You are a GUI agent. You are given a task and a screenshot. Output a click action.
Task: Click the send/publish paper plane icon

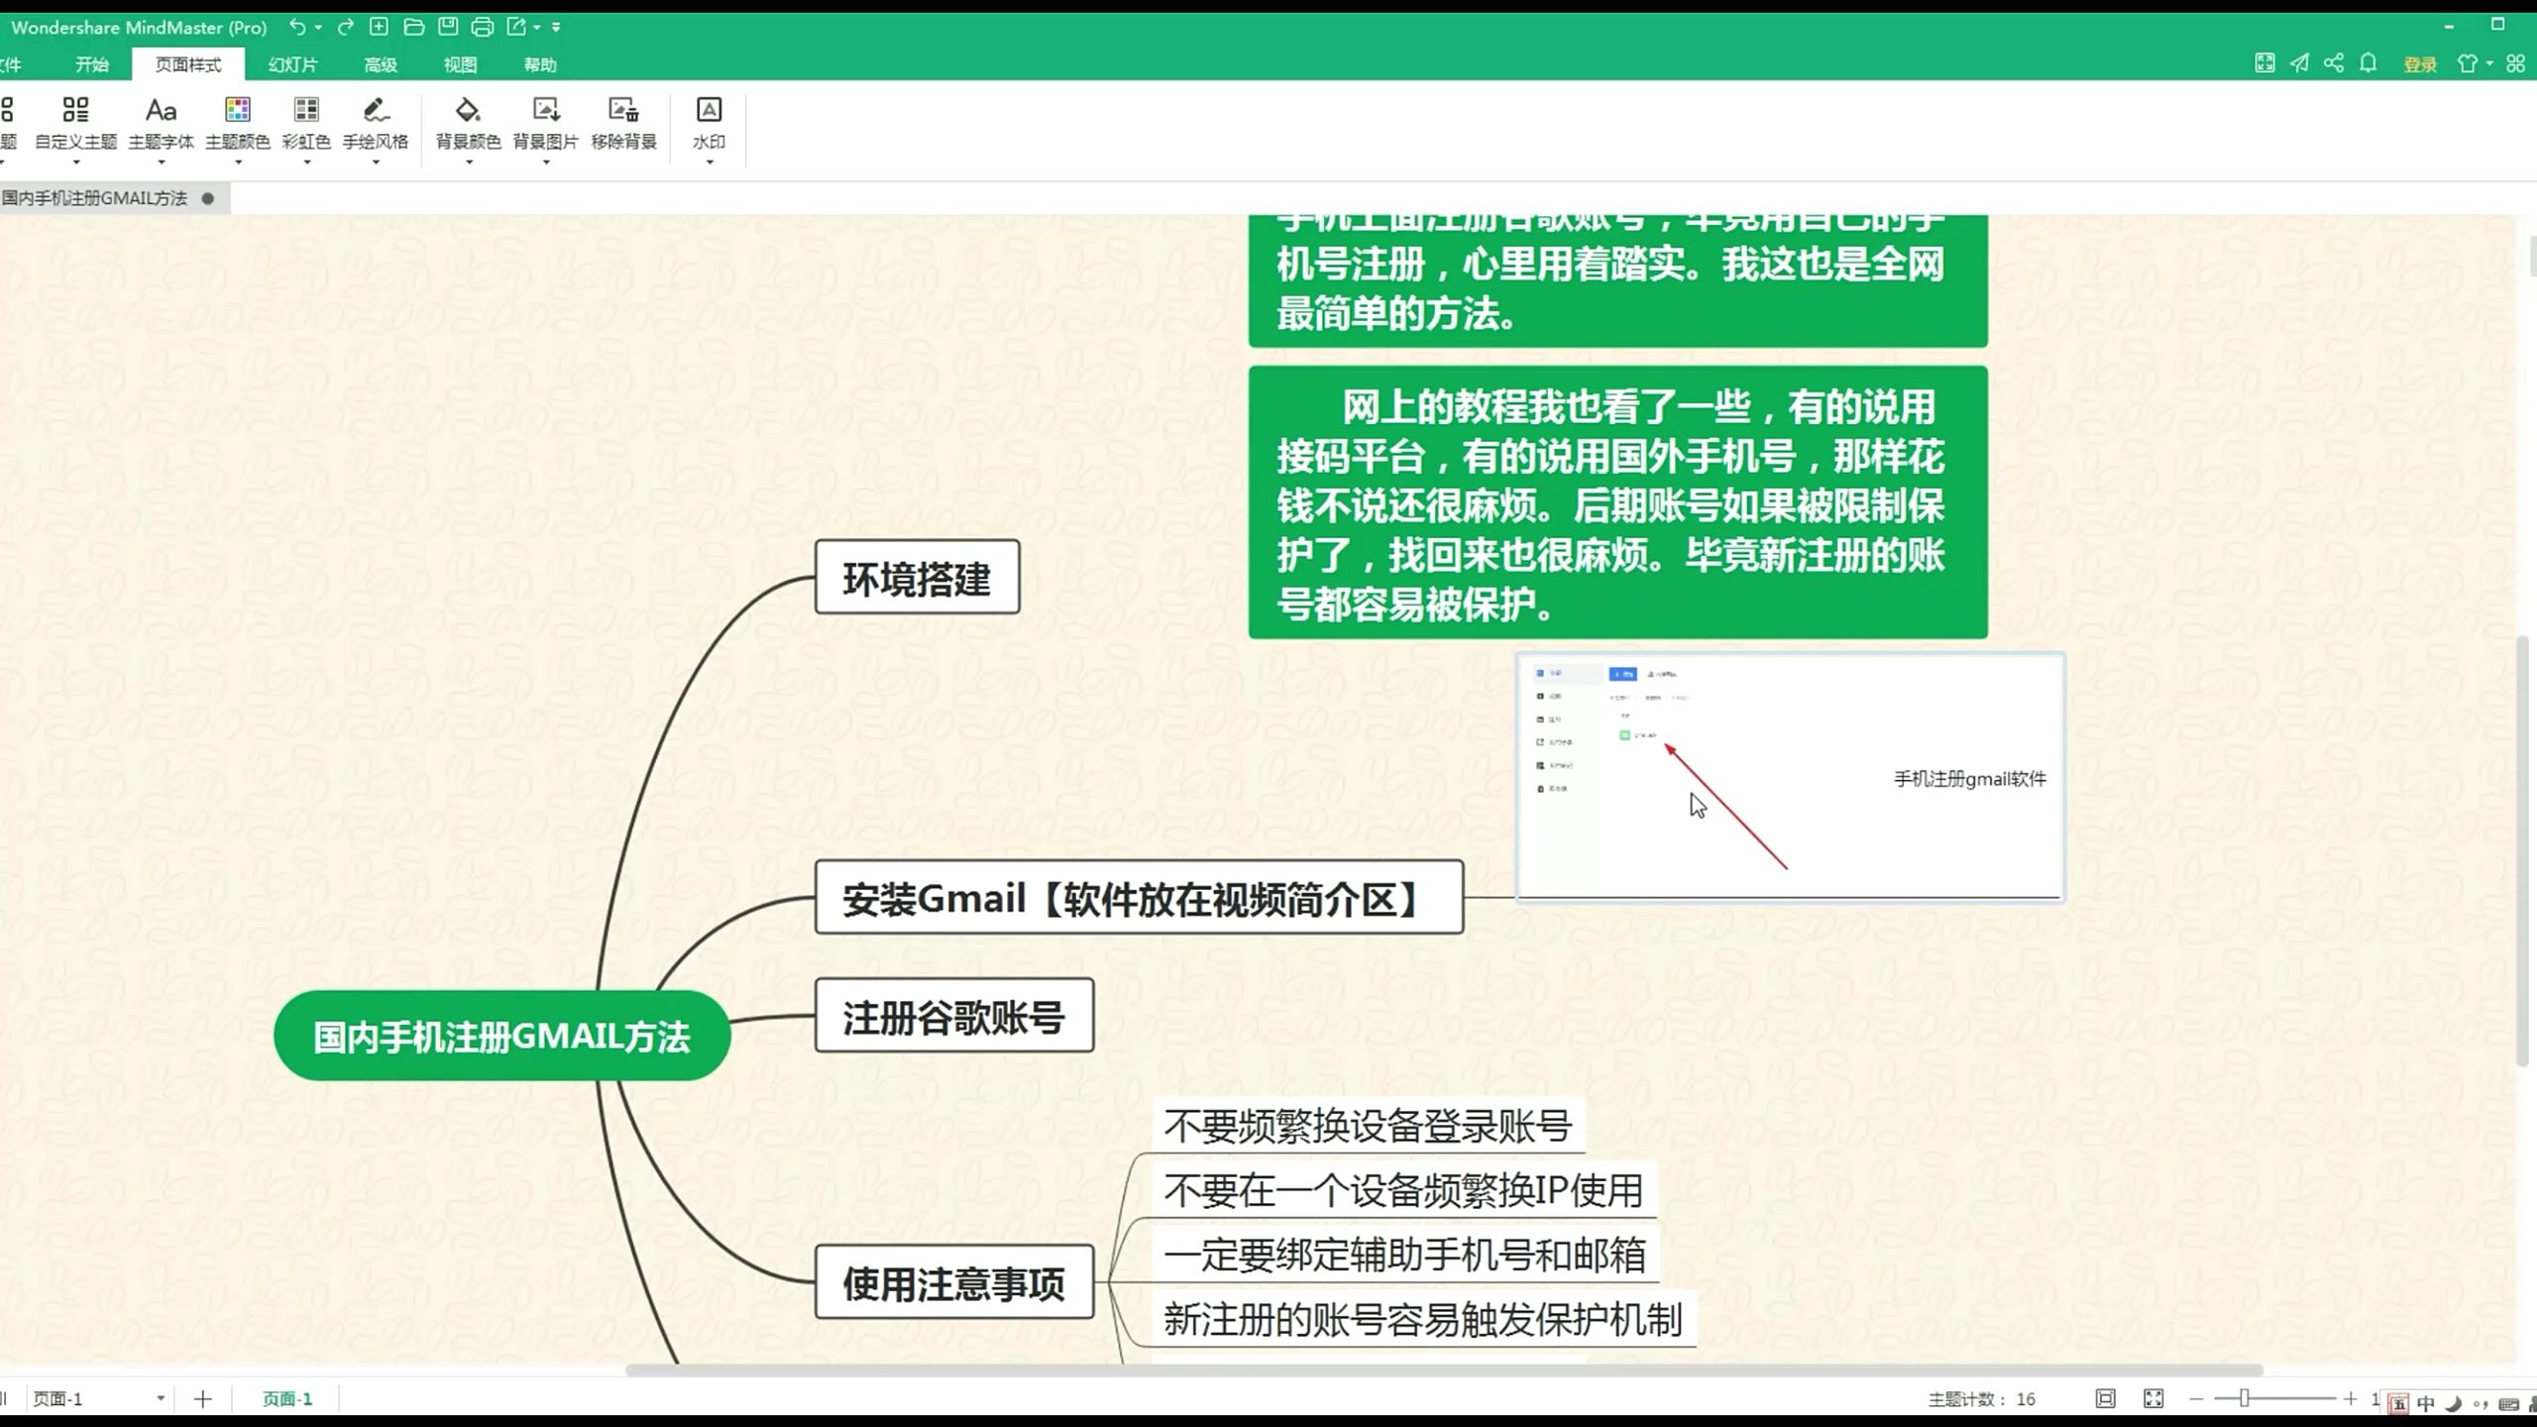click(x=2299, y=63)
